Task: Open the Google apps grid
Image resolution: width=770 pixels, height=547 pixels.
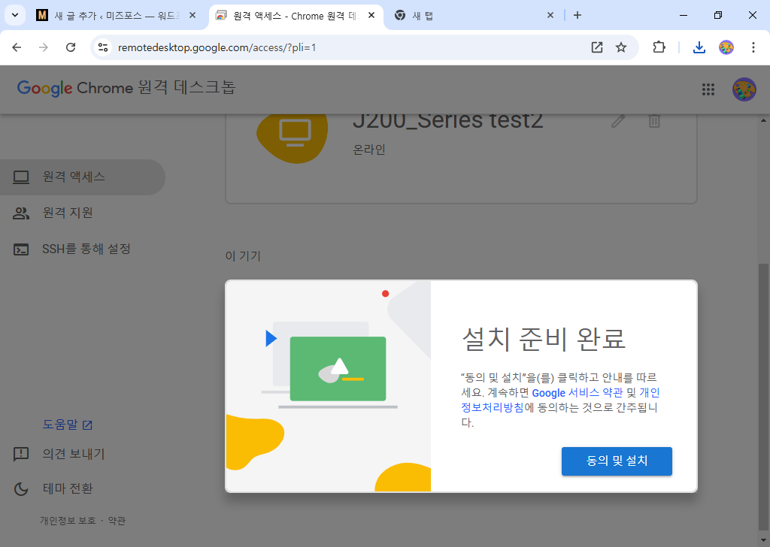Action: click(x=708, y=89)
